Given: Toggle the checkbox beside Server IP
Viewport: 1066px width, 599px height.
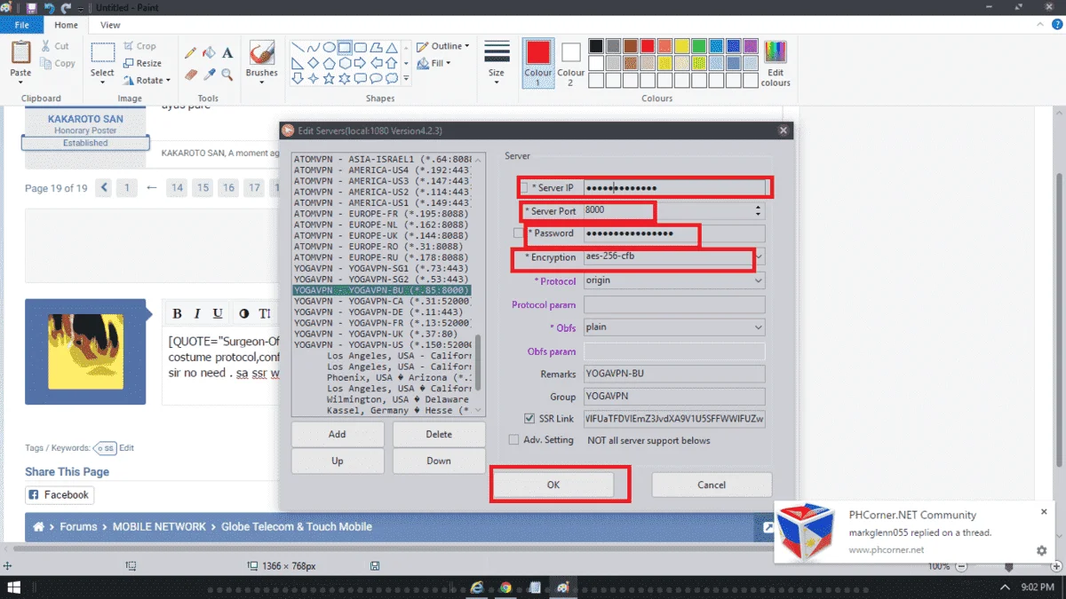Looking at the screenshot, I should tap(523, 188).
